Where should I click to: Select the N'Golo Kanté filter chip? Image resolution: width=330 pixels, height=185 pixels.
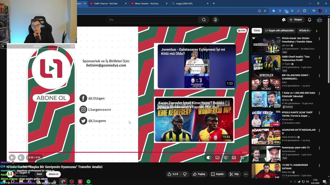pyautogui.click(x=305, y=31)
